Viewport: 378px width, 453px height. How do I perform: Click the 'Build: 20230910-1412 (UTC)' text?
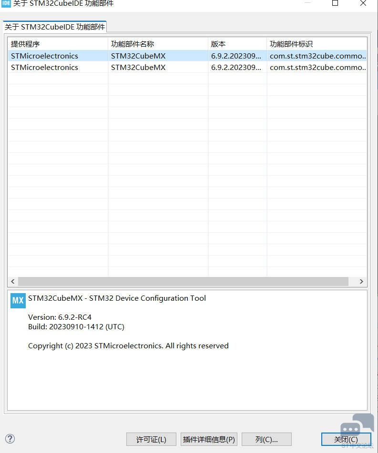point(76,327)
